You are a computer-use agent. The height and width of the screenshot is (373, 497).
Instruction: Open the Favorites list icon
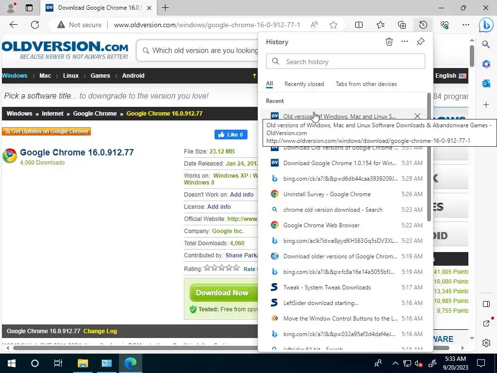pos(381,25)
